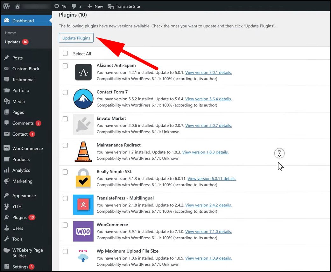The height and width of the screenshot is (272, 331).
Task: Click View version 7.1.0 details link
Action: click(x=208, y=232)
